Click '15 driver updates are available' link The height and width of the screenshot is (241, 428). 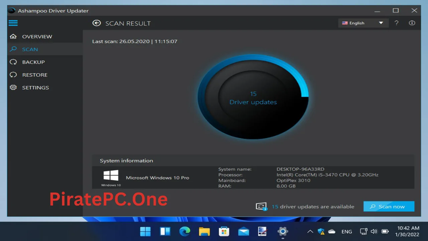313,207
